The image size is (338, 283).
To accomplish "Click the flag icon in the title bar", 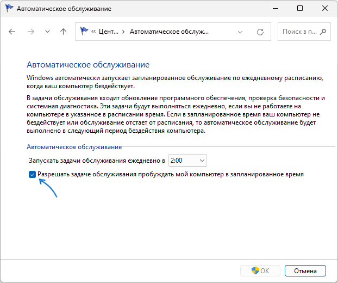I will pyautogui.click(x=9, y=8).
